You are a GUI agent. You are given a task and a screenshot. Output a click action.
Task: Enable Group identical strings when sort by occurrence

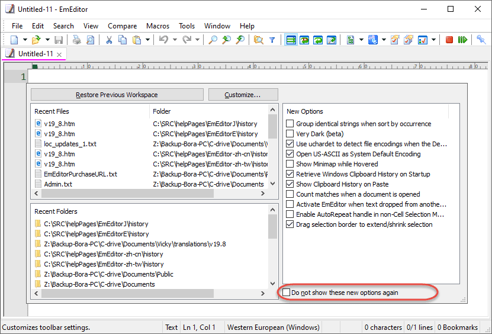coord(290,124)
